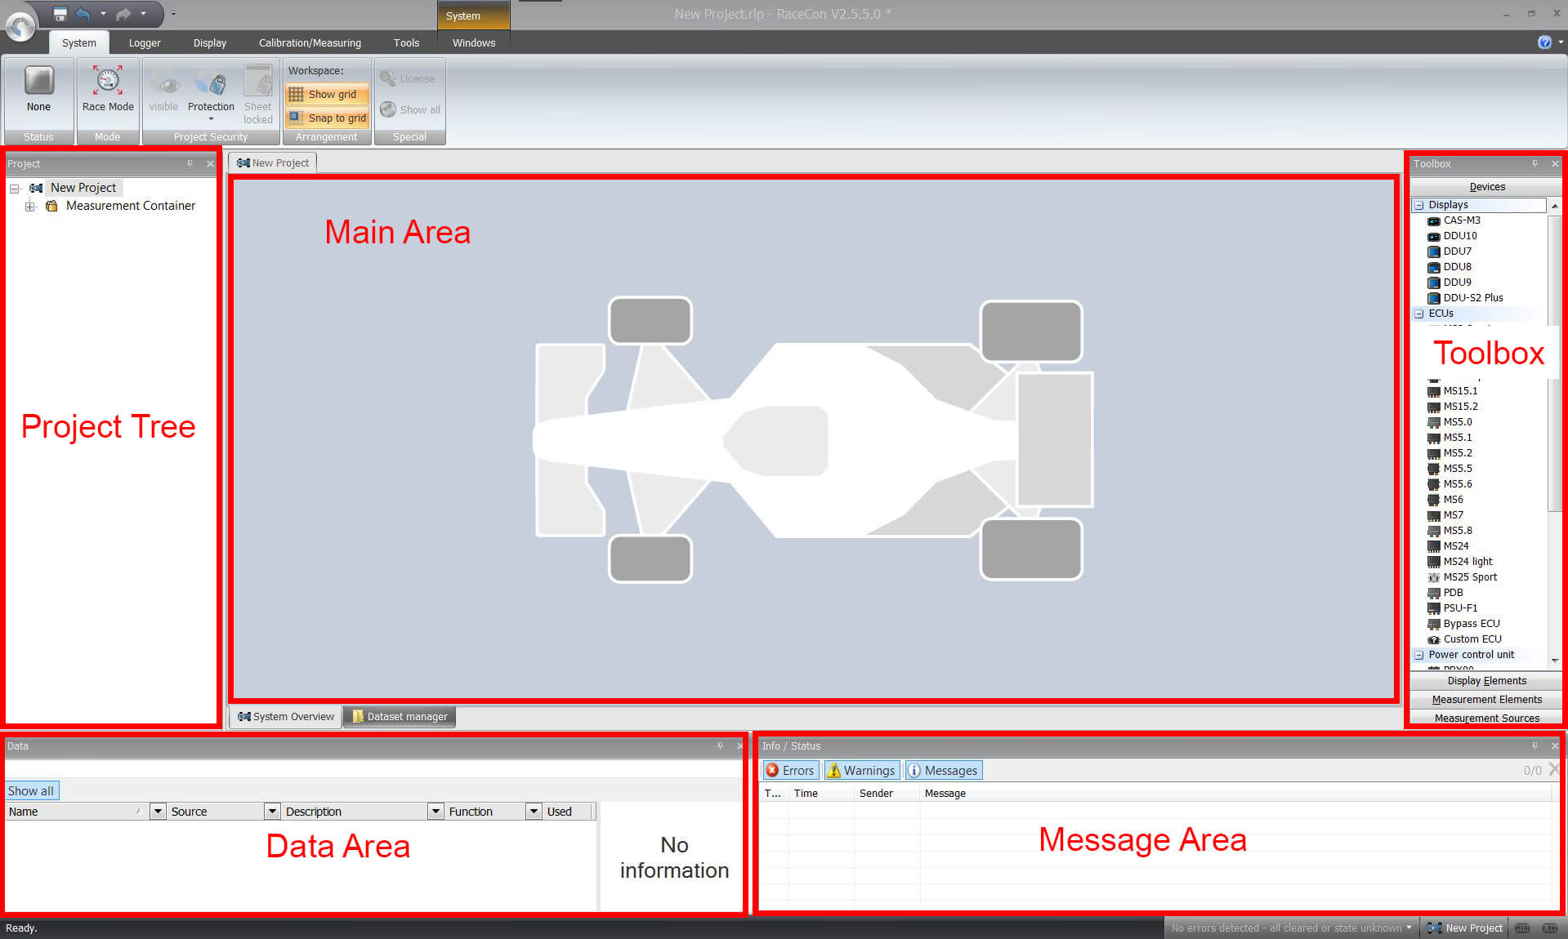
Task: Open the Protection security option
Action: [x=211, y=91]
